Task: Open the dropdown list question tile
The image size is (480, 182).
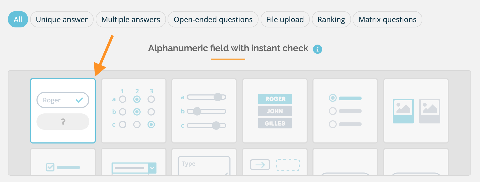Action: coord(134,162)
